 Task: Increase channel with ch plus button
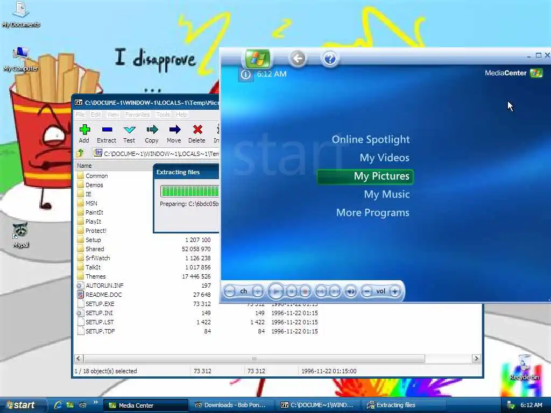(258, 291)
